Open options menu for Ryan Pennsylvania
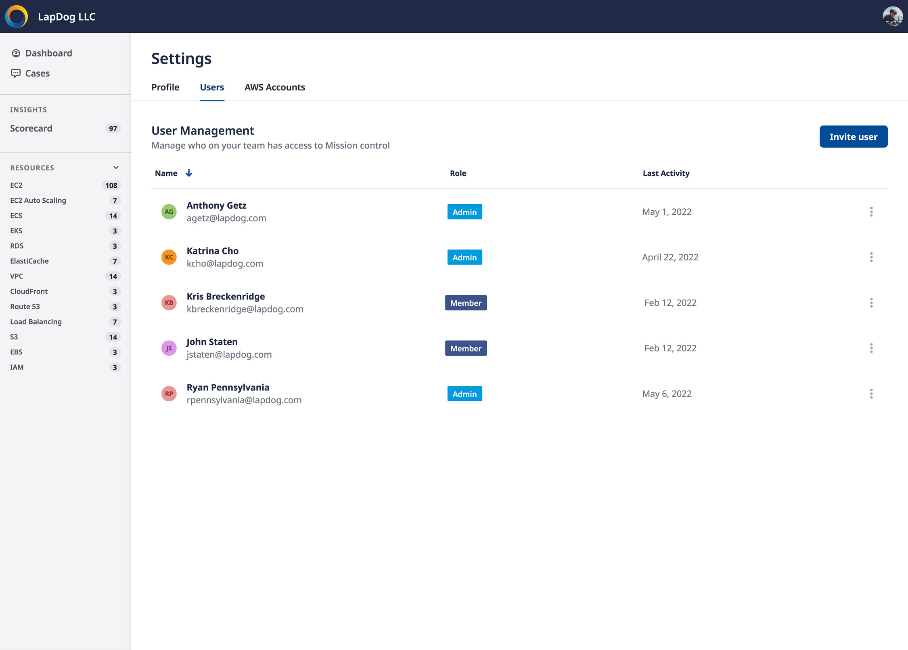The height and width of the screenshot is (650, 908). (x=871, y=394)
